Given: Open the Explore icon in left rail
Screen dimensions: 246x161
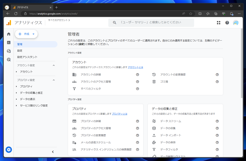Looking at the screenshot, I should click(x=9, y=51).
